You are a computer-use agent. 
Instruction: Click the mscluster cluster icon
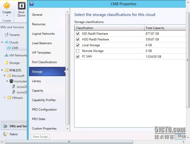point(11,81)
